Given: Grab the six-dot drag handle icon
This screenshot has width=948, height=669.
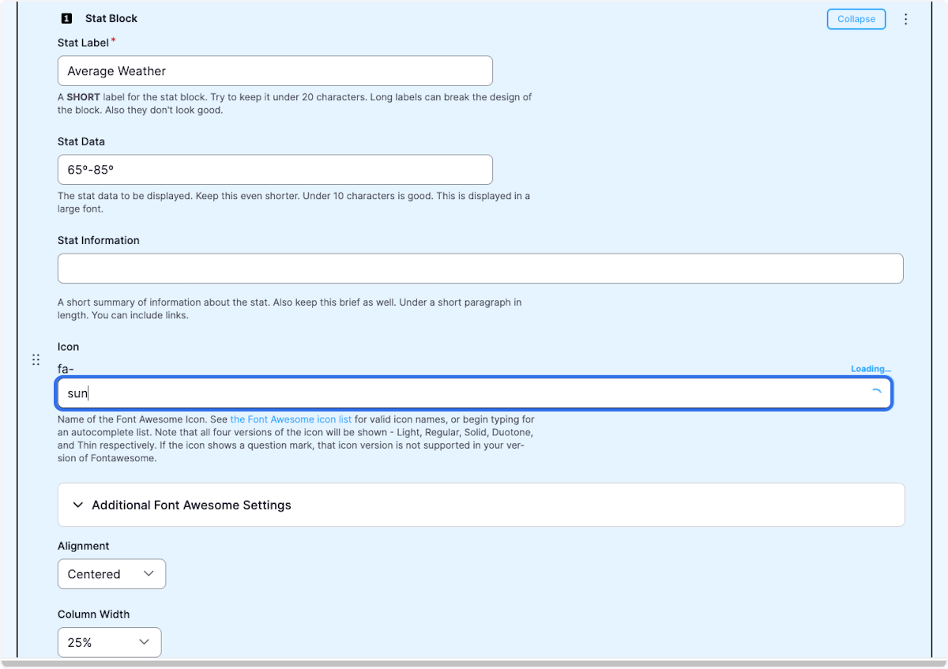Looking at the screenshot, I should tap(36, 360).
